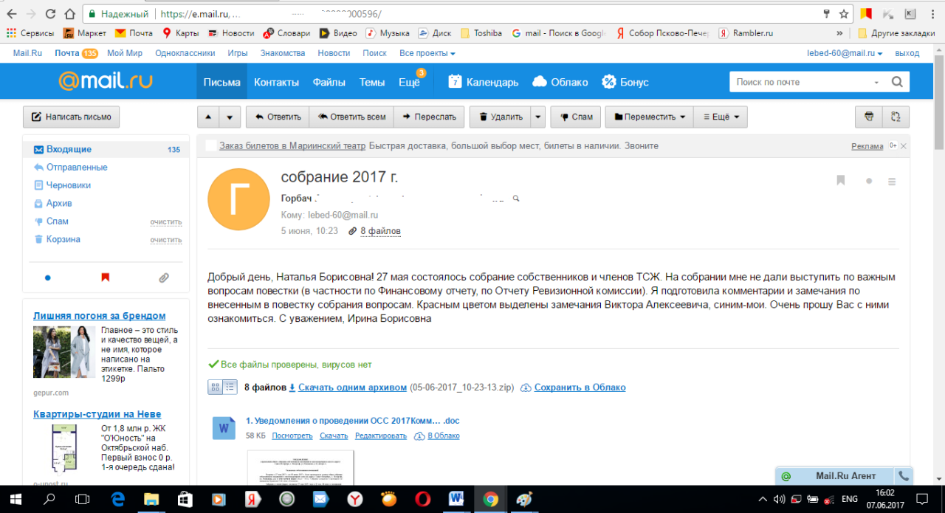The height and width of the screenshot is (513, 945).
Task: Open Google Chrome from the Windows taskbar
Action: [x=490, y=499]
